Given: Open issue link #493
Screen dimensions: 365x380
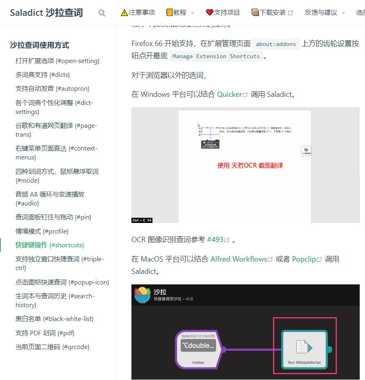Looking at the screenshot, I should [215, 240].
